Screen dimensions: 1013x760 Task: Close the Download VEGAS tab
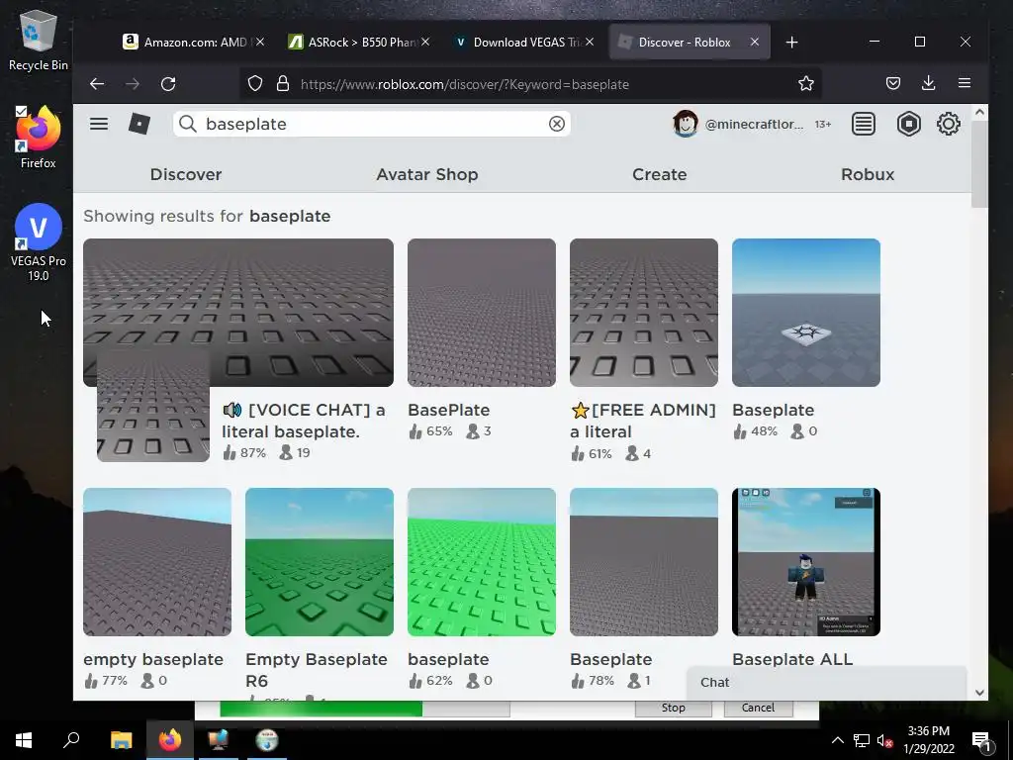pos(590,42)
